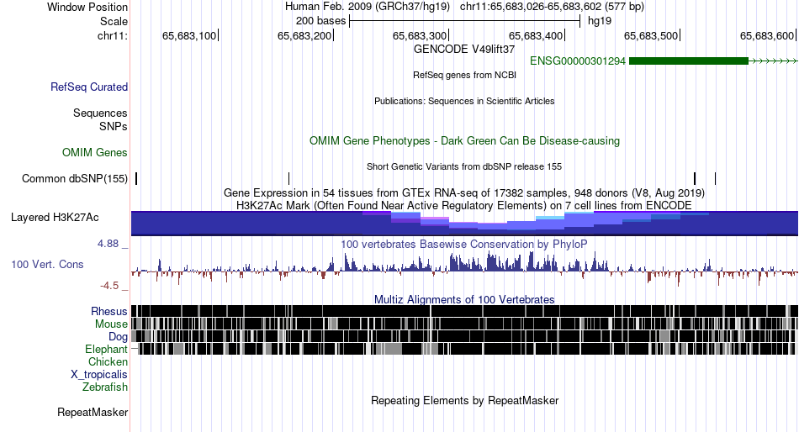Open the OMIM Genes track label
The height and width of the screenshot is (432, 799).
click(95, 152)
